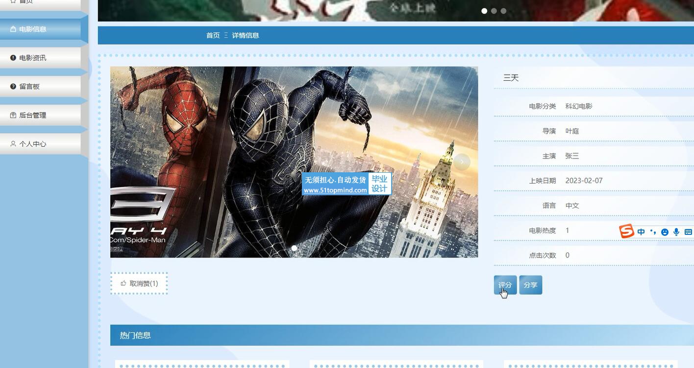Click thumbs-up icon in 取消赞 button
Screen dimensions: 694x368
[124, 283]
